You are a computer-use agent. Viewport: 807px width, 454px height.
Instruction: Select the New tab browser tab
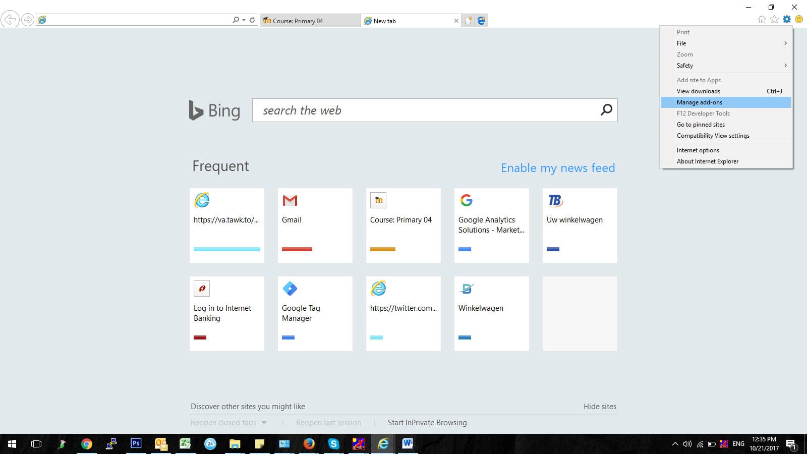click(411, 21)
